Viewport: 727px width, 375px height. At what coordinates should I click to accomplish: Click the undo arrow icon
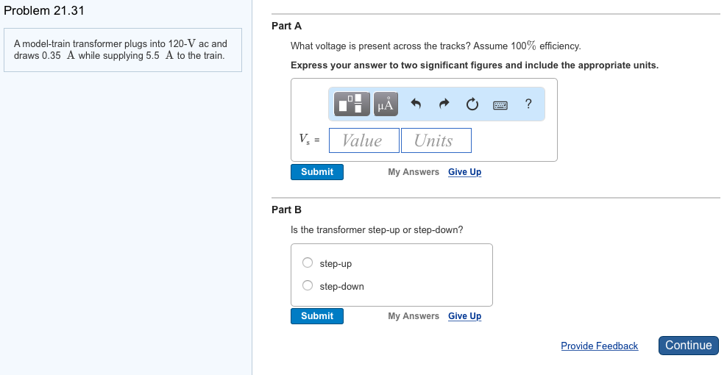pyautogui.click(x=416, y=104)
